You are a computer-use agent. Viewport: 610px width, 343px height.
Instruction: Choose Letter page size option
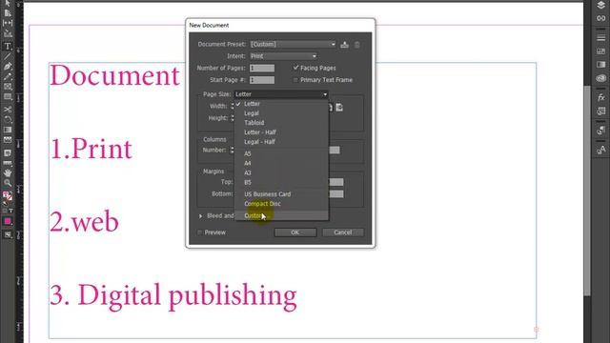281,104
